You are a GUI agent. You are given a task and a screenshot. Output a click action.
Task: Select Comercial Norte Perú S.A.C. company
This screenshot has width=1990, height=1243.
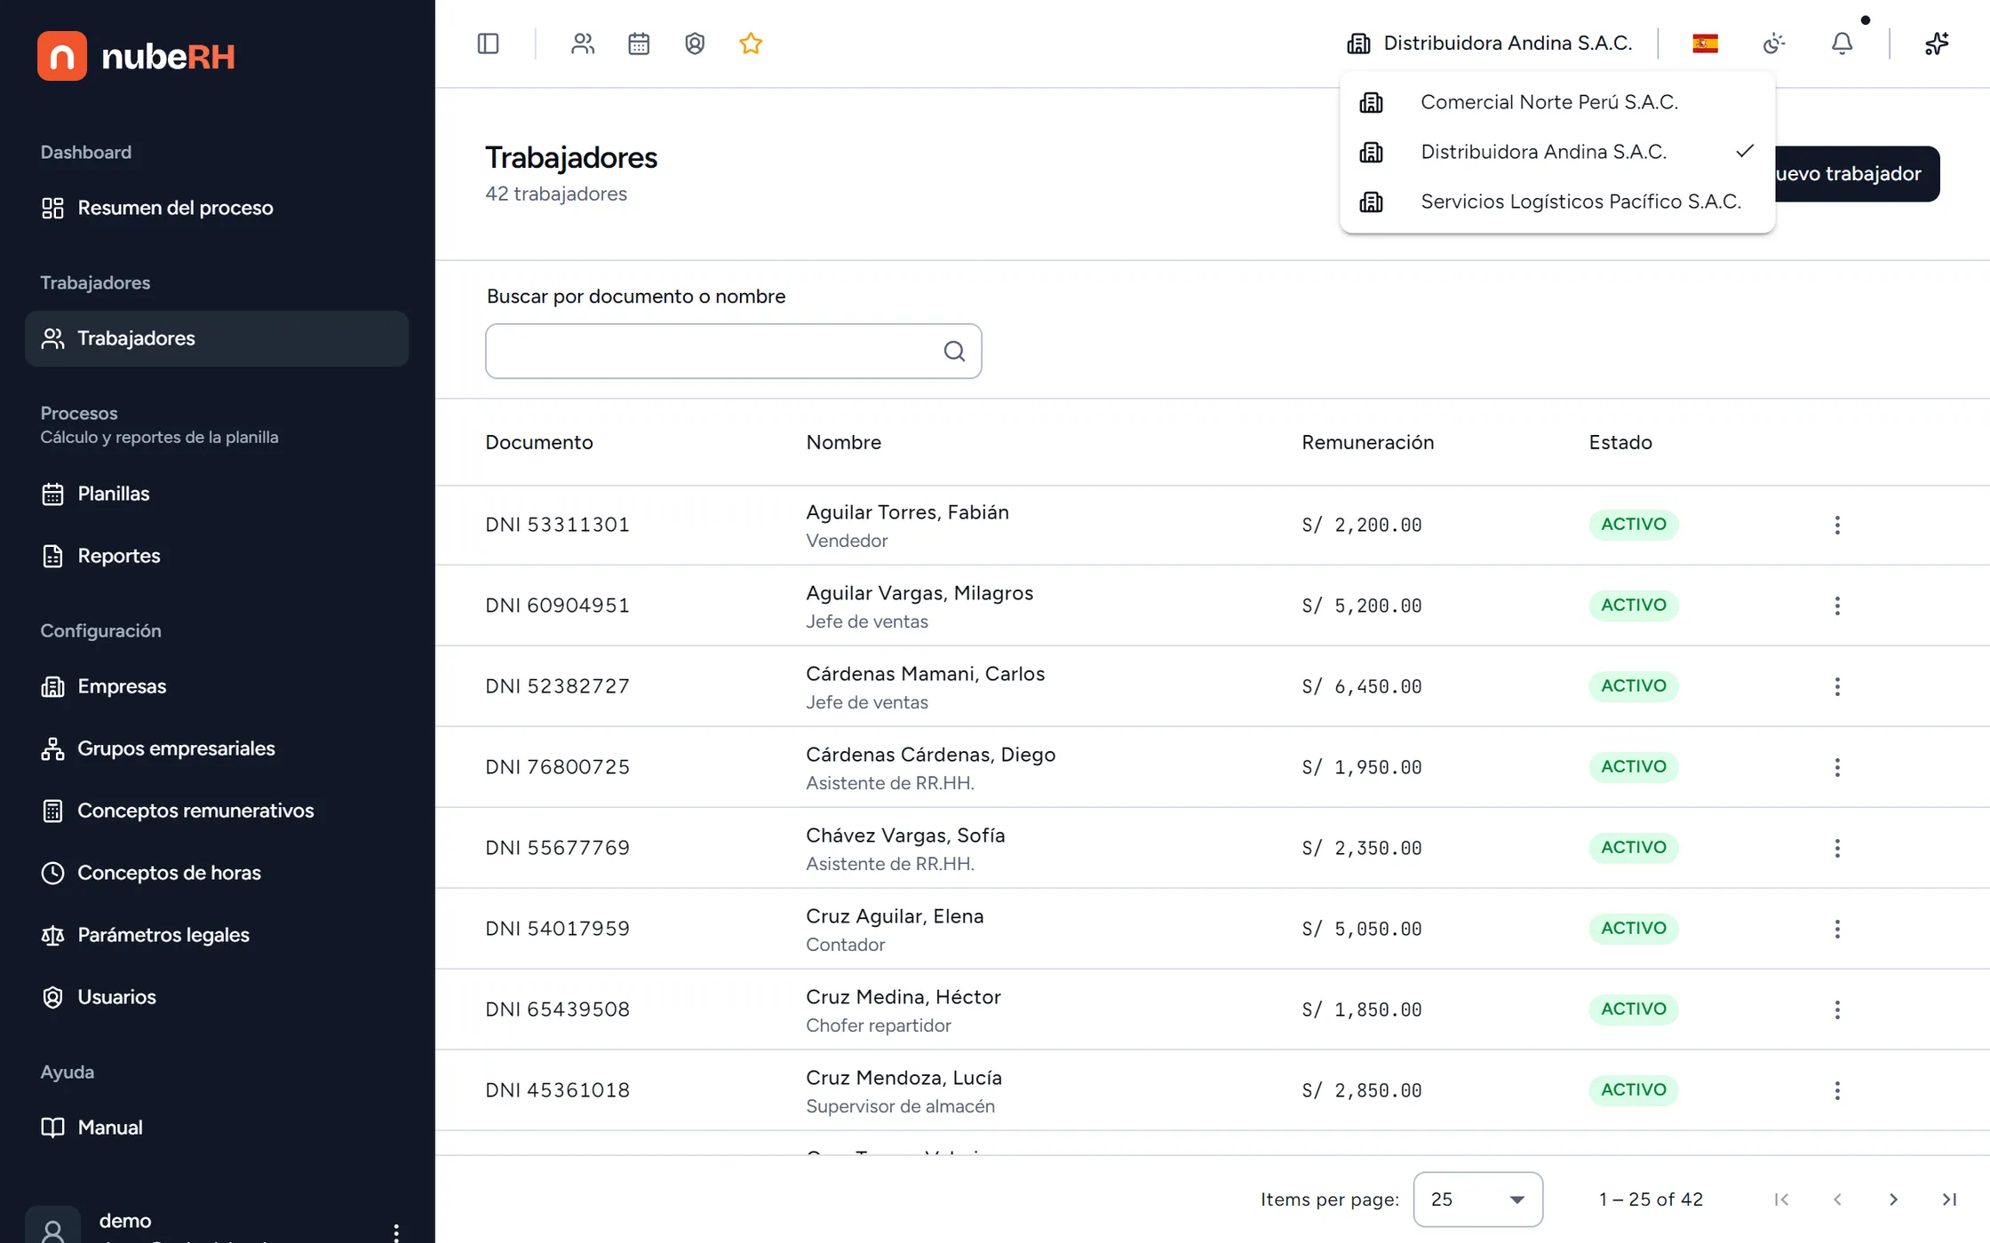(1557, 102)
